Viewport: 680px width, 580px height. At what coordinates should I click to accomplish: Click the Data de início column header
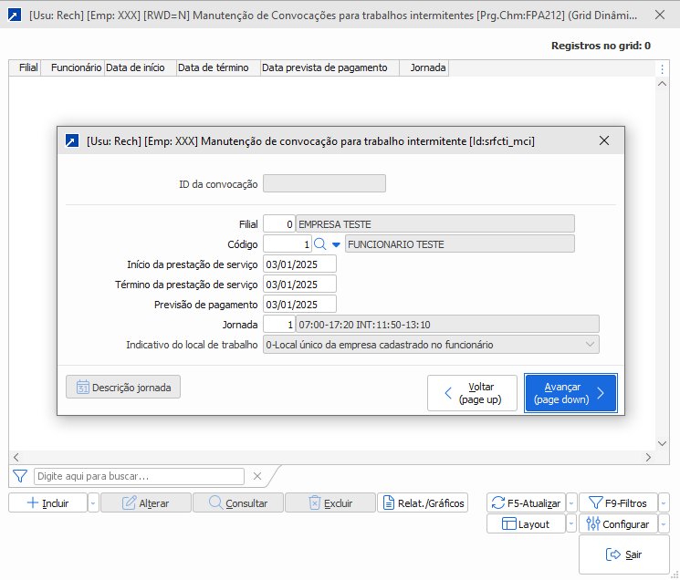pyautogui.click(x=141, y=67)
